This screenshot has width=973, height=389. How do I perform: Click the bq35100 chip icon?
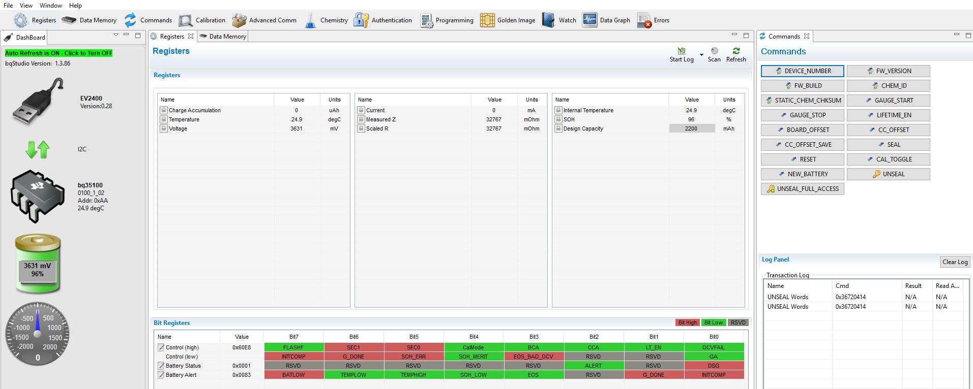pyautogui.click(x=38, y=196)
